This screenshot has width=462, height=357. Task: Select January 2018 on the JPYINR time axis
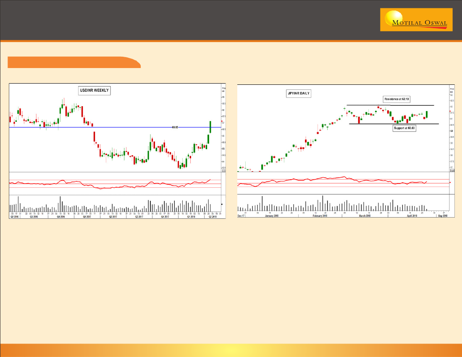272,215
